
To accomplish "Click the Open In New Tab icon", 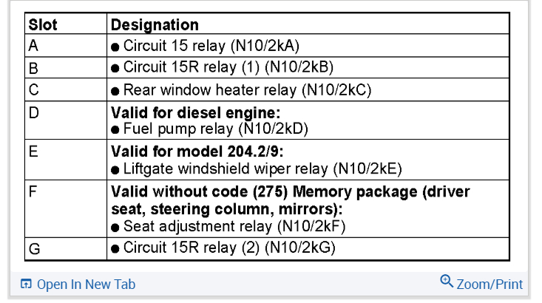I will pyautogui.click(x=27, y=285).
